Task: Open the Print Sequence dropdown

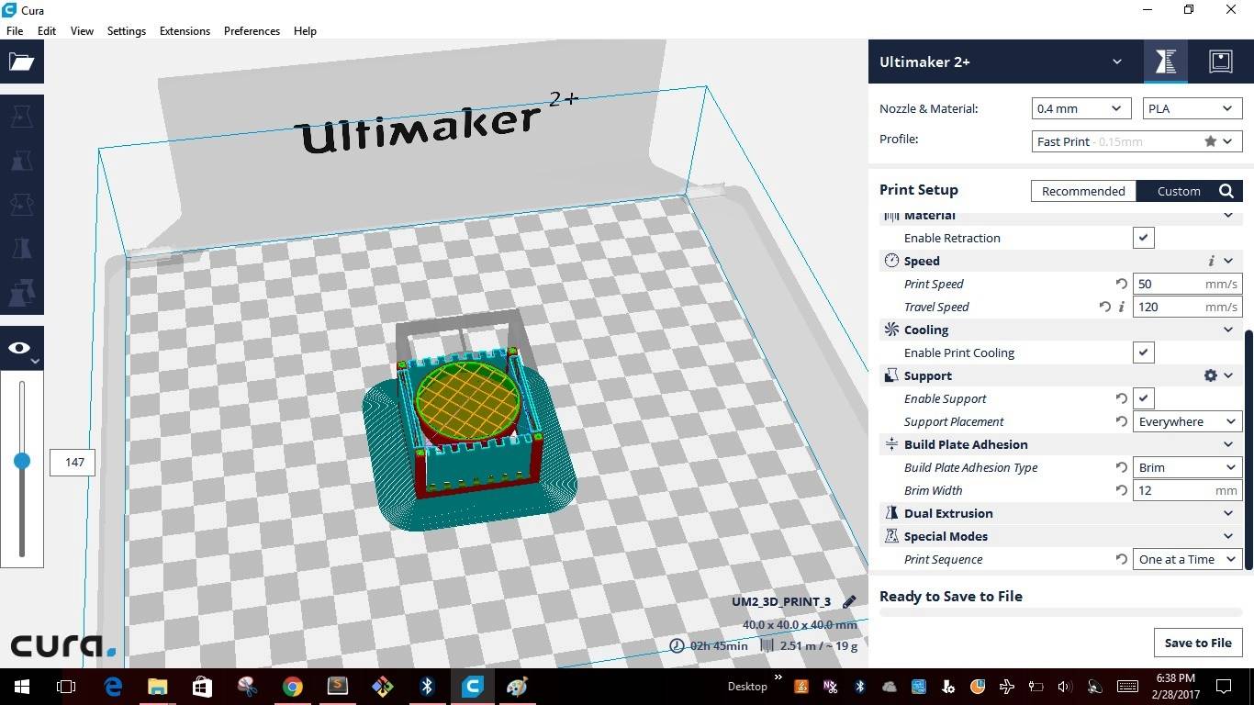Action: coord(1188,559)
